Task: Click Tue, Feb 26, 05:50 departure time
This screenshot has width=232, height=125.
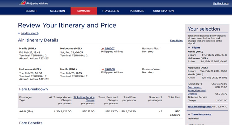Action: pyautogui.click(x=31, y=73)
